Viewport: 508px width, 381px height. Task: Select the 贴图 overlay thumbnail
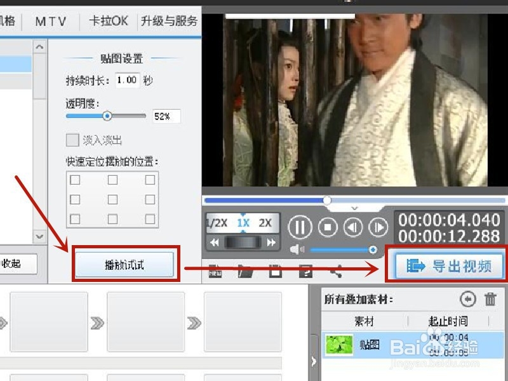pyautogui.click(x=339, y=345)
